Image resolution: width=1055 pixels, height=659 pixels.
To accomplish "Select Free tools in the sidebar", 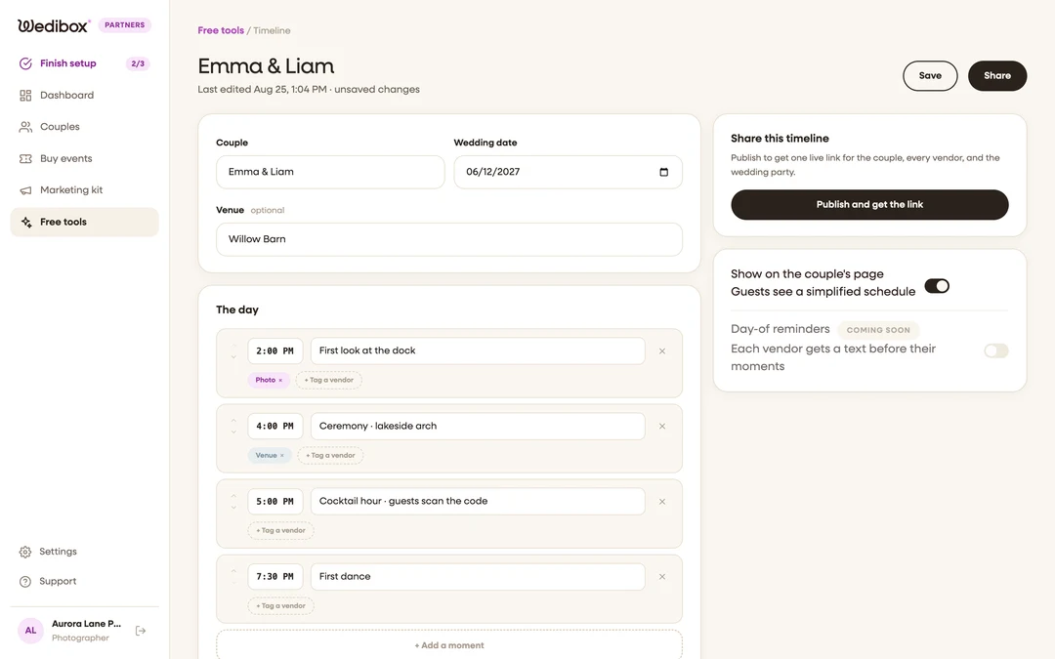I will tap(84, 222).
